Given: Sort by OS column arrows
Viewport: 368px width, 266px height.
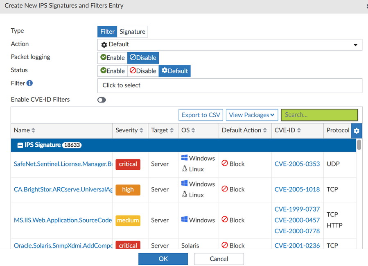Looking at the screenshot, I should [193, 130].
